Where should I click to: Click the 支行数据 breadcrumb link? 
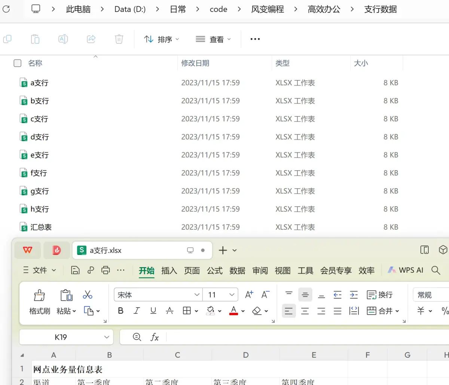(x=381, y=9)
